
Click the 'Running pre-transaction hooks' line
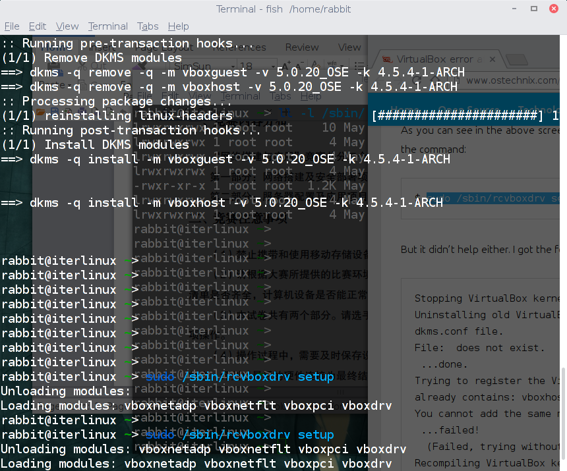tap(128, 43)
